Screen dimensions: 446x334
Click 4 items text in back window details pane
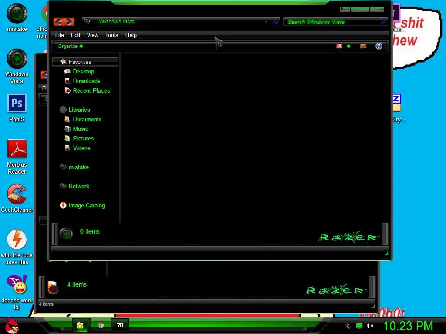click(x=77, y=284)
